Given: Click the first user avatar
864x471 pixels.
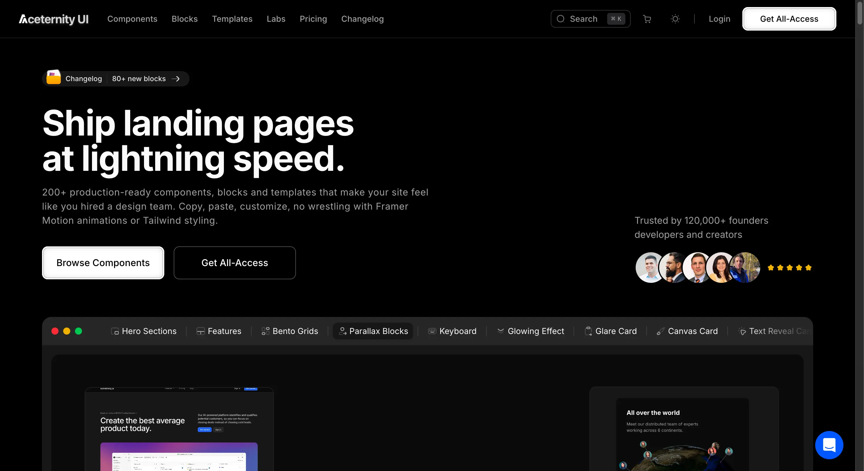Looking at the screenshot, I should (x=649, y=268).
